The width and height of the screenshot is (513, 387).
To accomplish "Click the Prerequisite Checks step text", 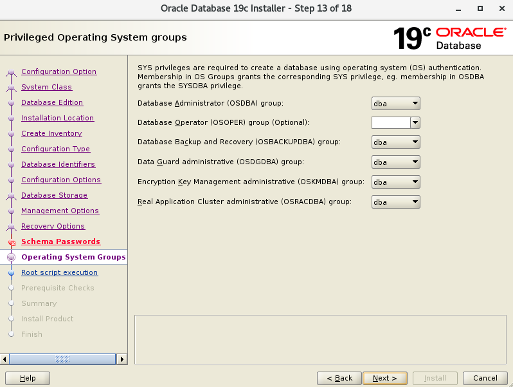I will (58, 288).
